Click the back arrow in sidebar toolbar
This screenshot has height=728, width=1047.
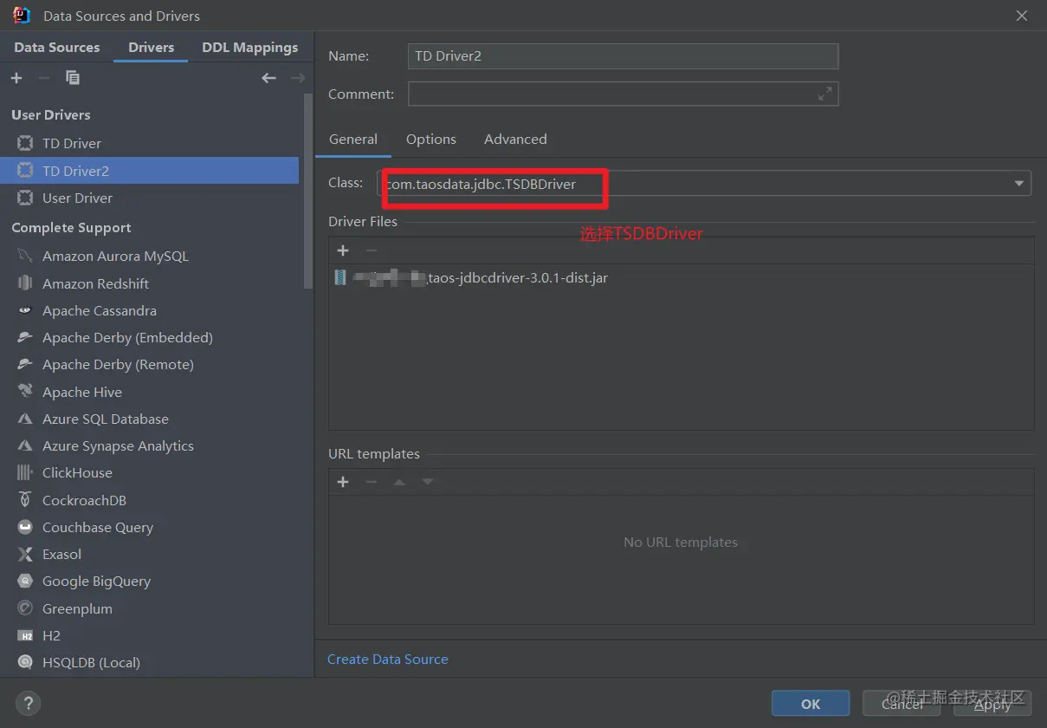click(268, 78)
